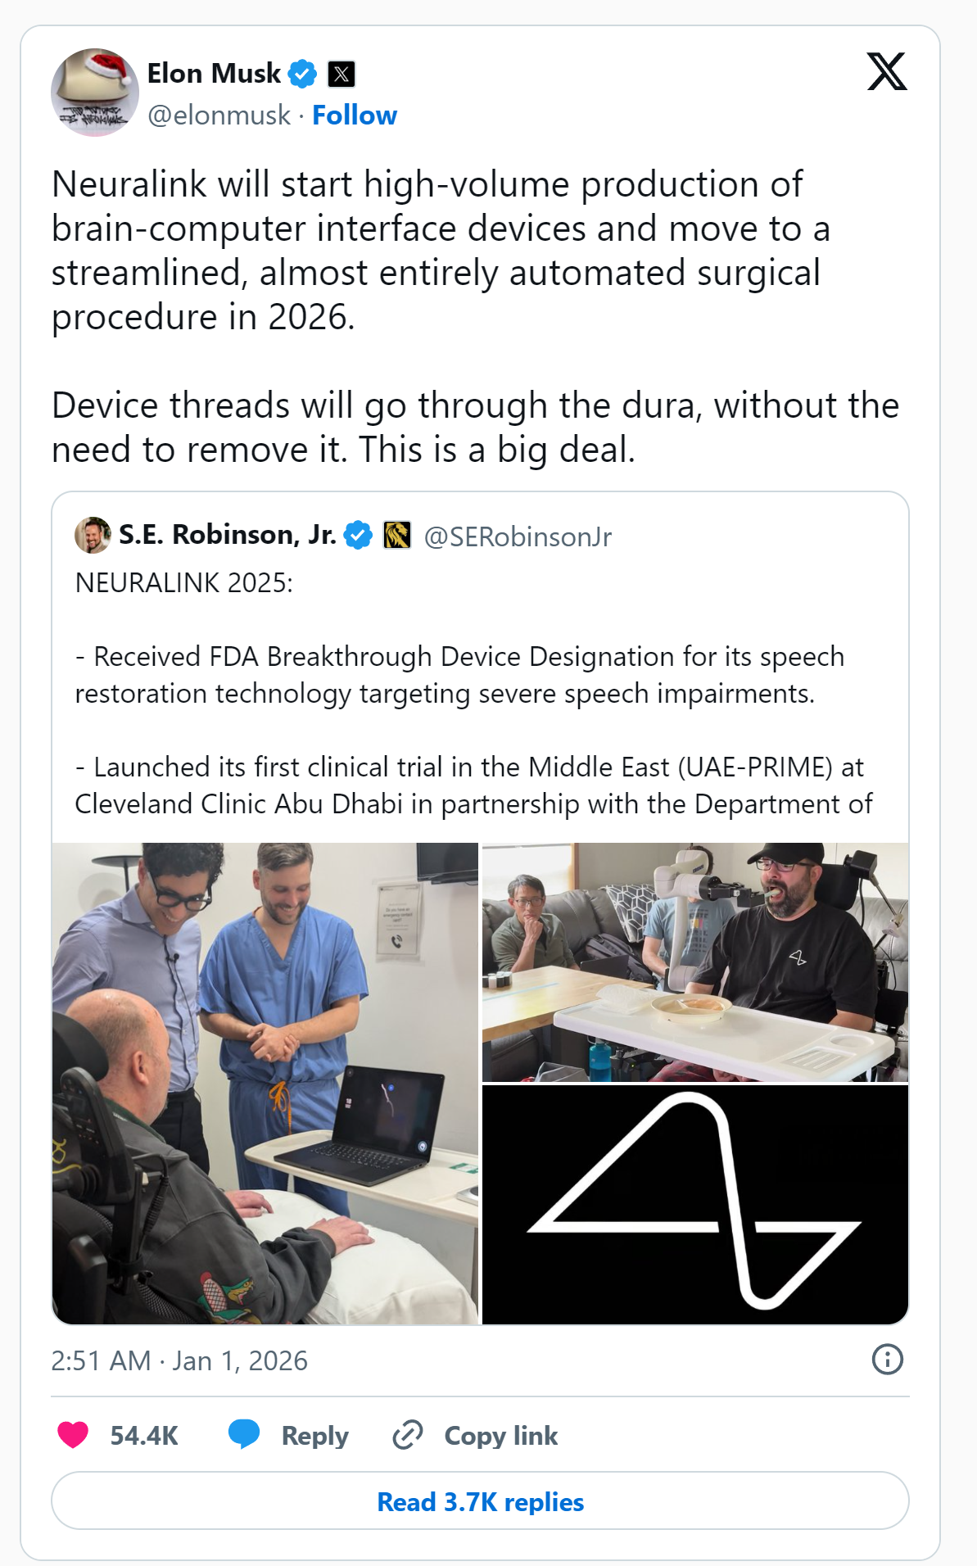Click the Reply text label
The height and width of the screenshot is (1566, 977).
click(314, 1436)
